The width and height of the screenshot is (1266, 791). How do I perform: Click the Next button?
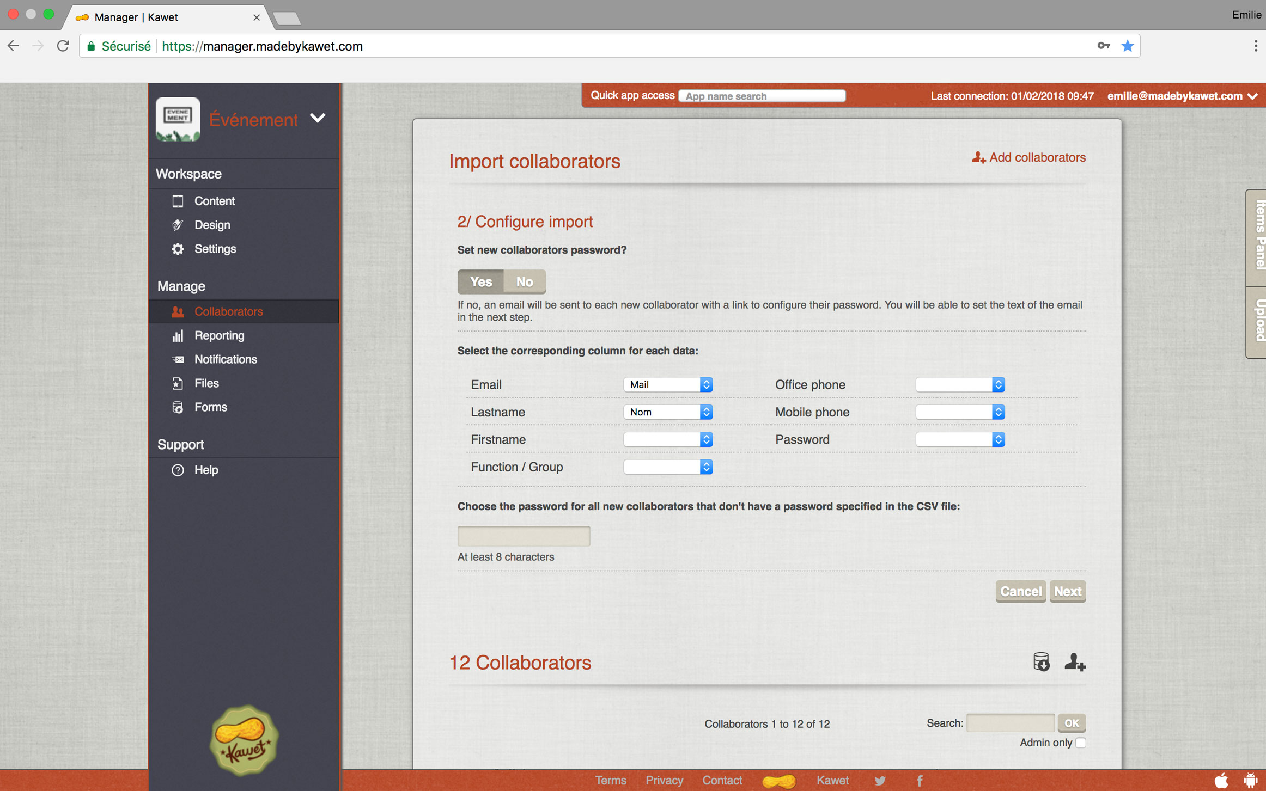click(x=1067, y=591)
